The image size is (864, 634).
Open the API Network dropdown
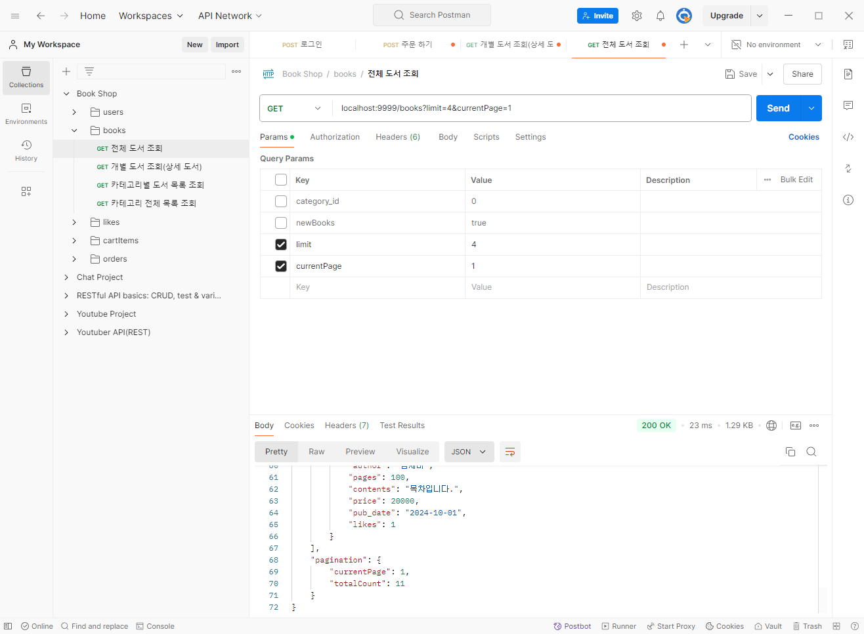pyautogui.click(x=230, y=16)
